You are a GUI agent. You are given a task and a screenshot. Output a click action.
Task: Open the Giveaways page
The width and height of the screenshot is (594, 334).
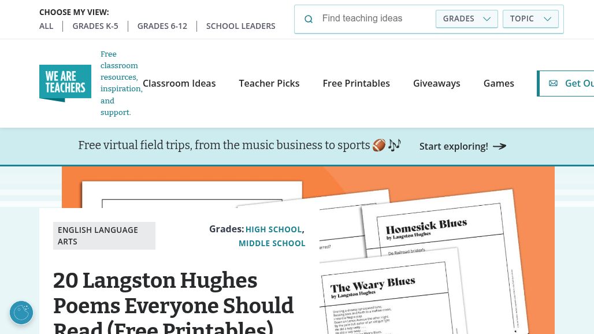[x=437, y=83]
